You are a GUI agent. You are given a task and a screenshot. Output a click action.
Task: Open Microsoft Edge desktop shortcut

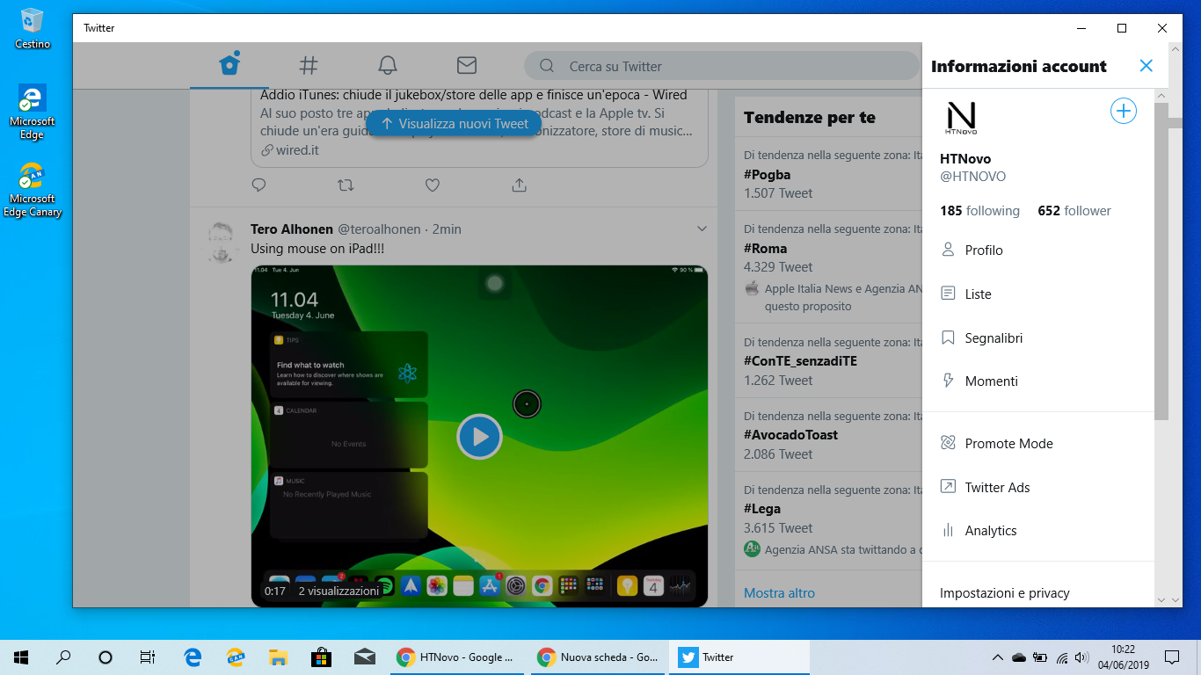[x=33, y=112]
